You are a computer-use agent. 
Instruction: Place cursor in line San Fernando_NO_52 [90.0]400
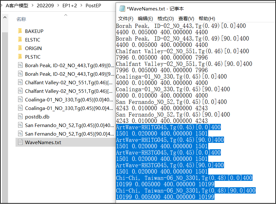point(173,115)
